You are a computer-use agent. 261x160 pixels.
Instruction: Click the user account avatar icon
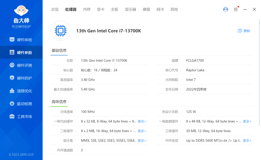(x=225, y=10)
